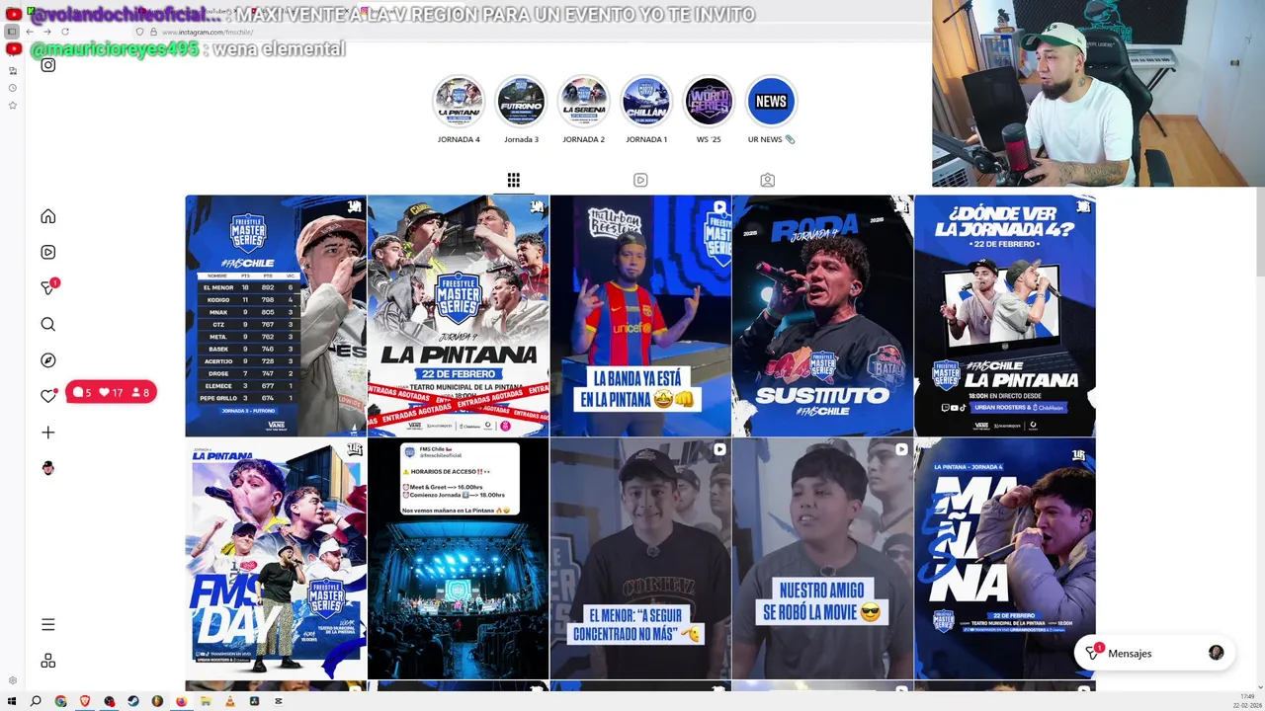Switch to Firefox in the taskbar
The image size is (1265, 711).
coord(182,701)
